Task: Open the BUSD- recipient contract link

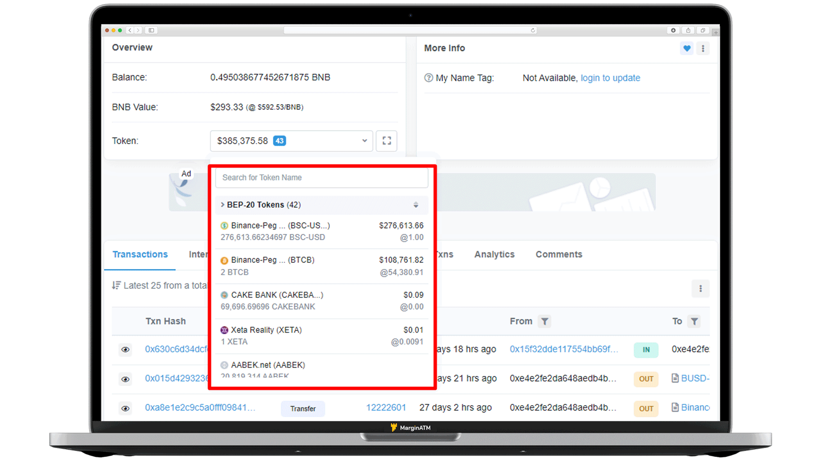Action: [x=695, y=378]
